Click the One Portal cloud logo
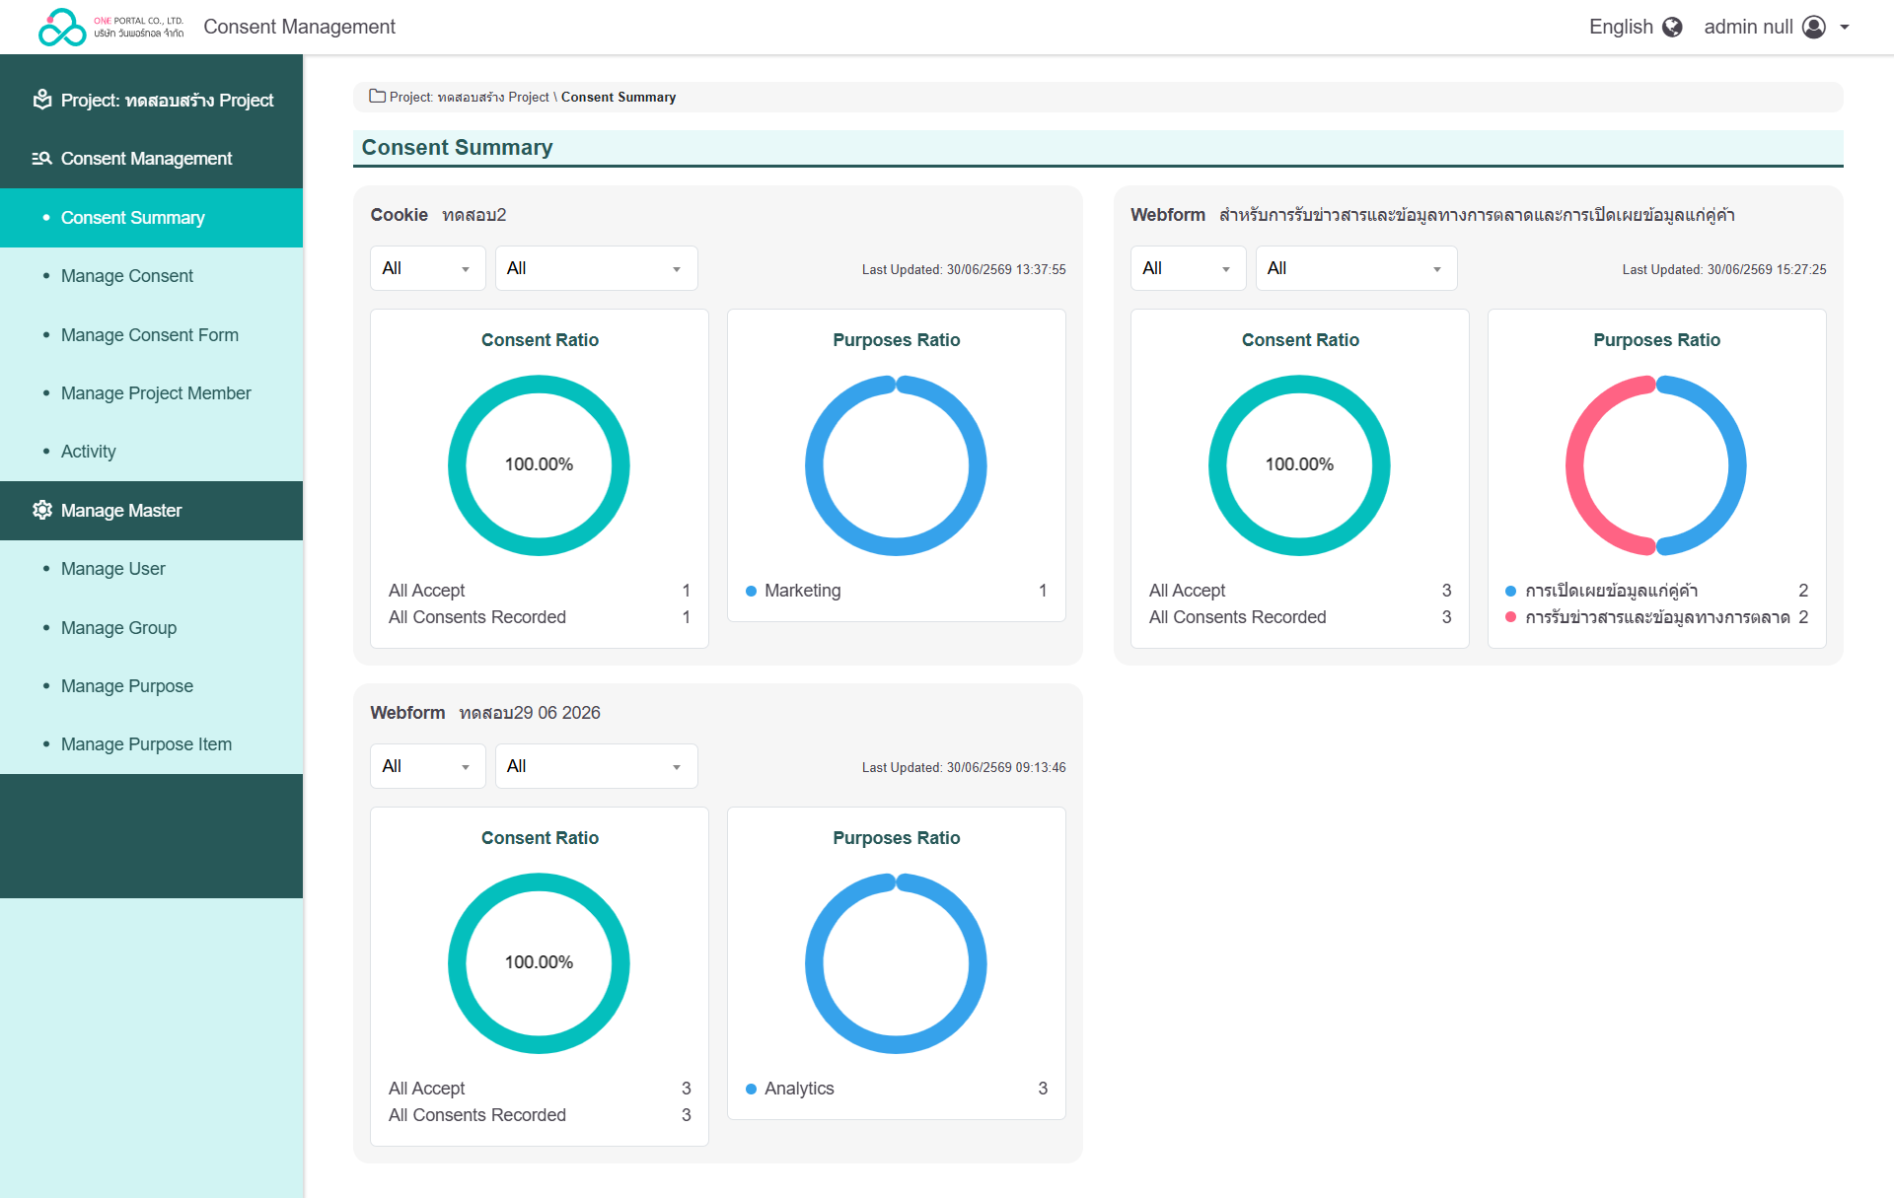 [x=62, y=27]
